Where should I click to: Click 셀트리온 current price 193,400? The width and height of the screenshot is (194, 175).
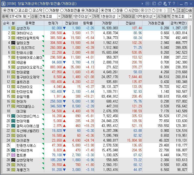(x=56, y=82)
